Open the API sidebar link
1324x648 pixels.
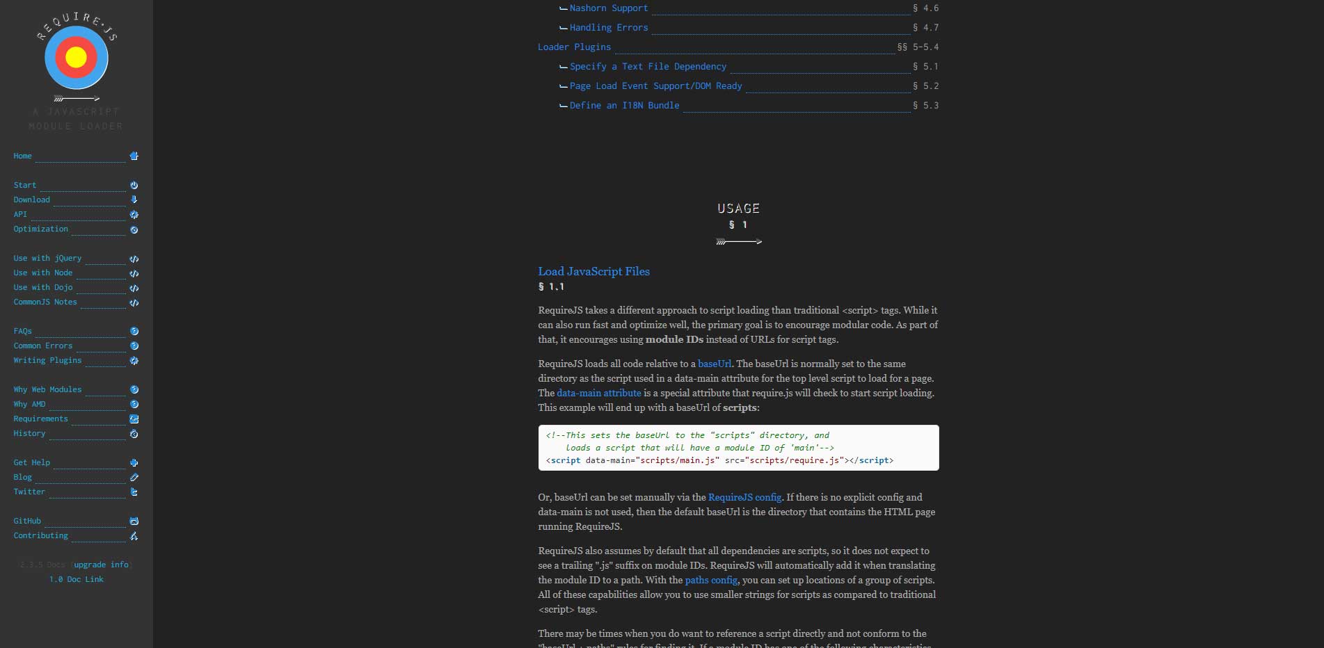(20, 214)
